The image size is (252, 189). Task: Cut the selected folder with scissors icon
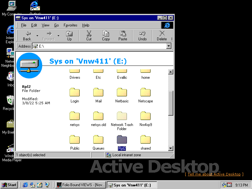pyautogui.click(x=89, y=36)
